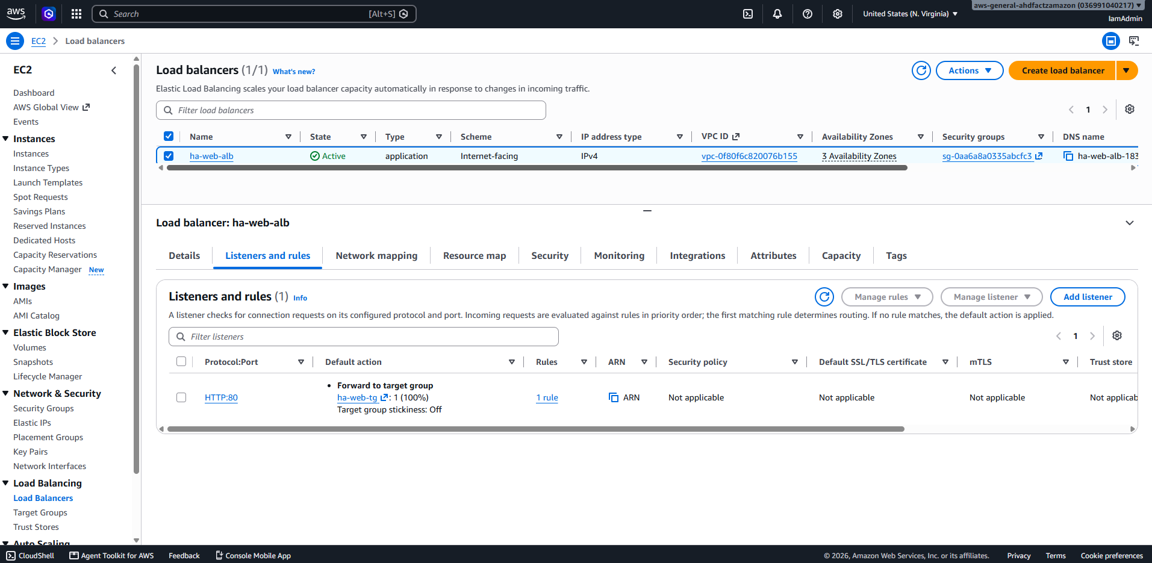The image size is (1152, 563).
Task: Open the help question mark icon
Action: point(808,14)
